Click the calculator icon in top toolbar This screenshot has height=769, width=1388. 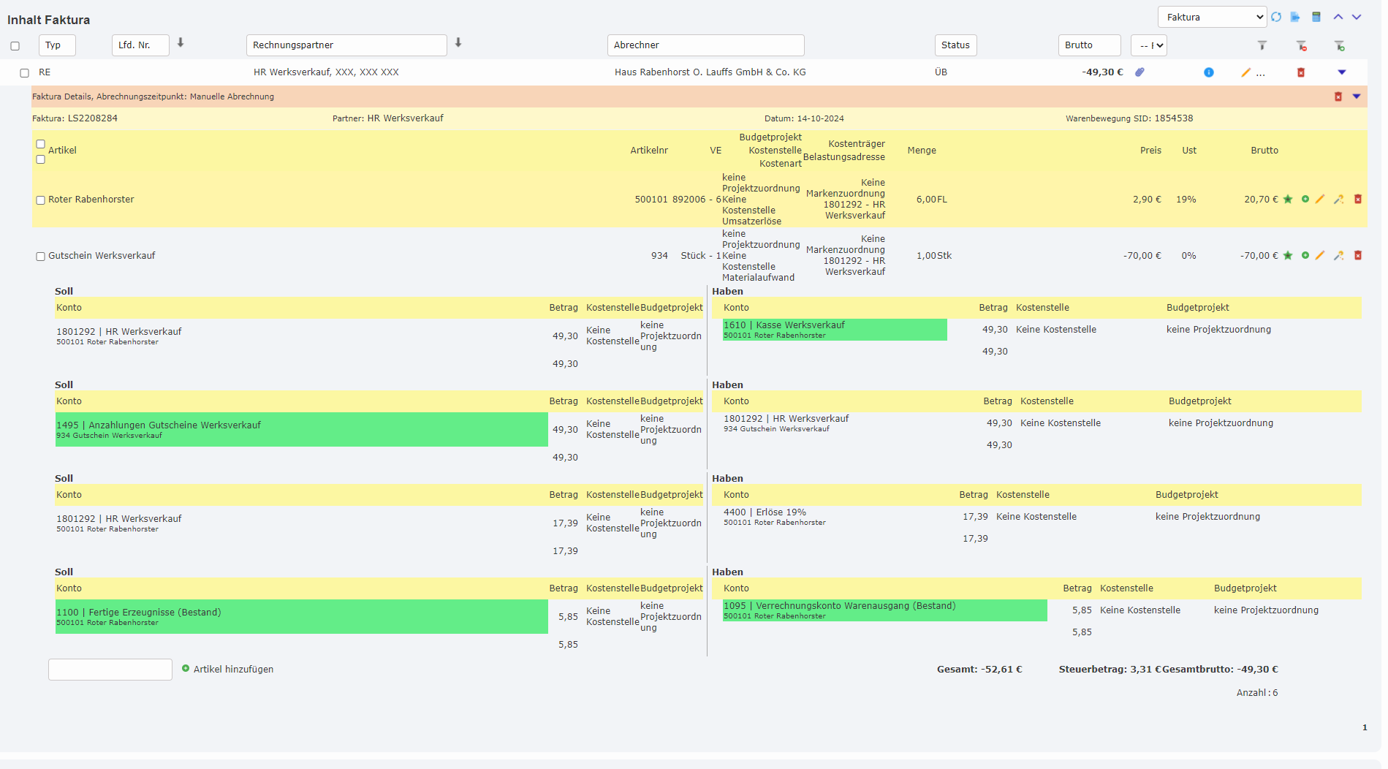click(1316, 17)
